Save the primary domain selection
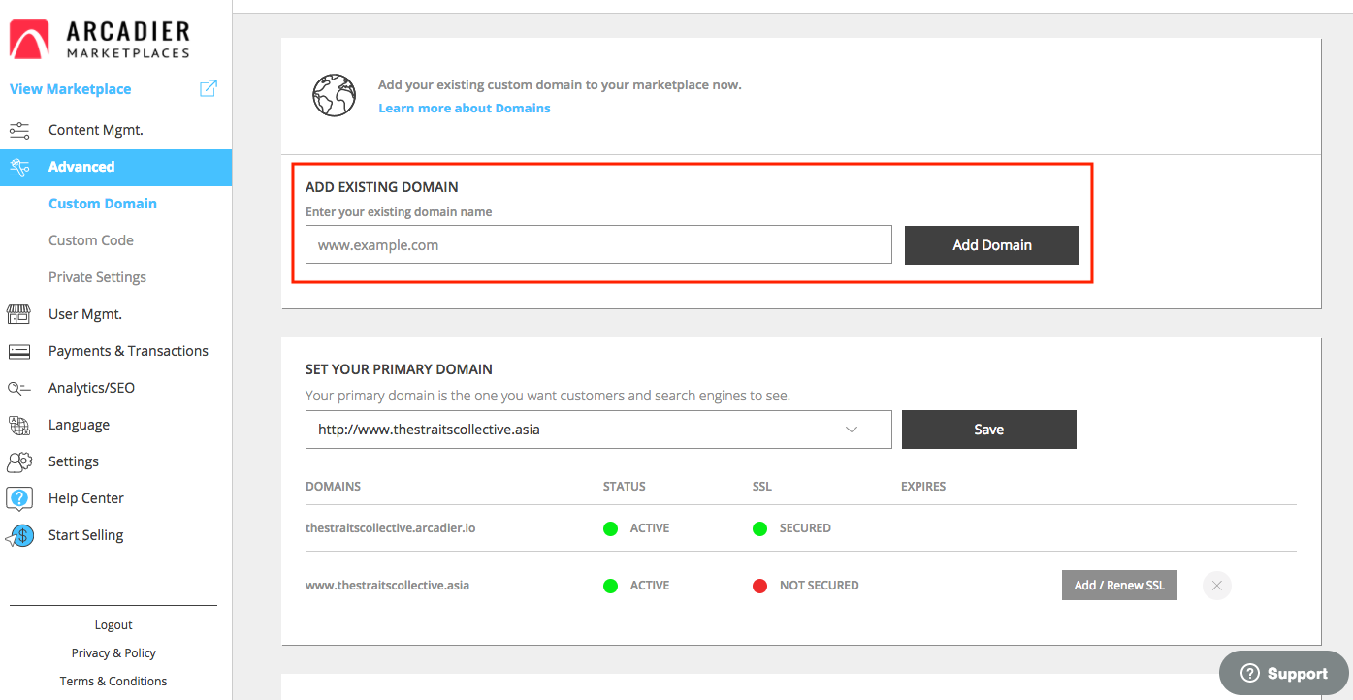The height and width of the screenshot is (700, 1353). point(989,430)
